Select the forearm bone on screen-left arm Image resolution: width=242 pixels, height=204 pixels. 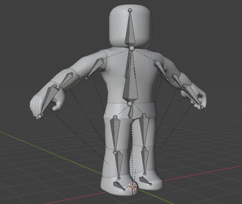point(65,81)
